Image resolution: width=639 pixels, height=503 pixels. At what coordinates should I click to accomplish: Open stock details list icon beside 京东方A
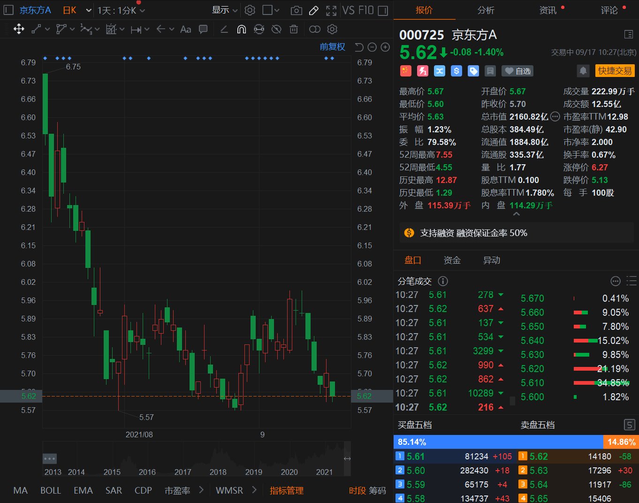(x=629, y=34)
